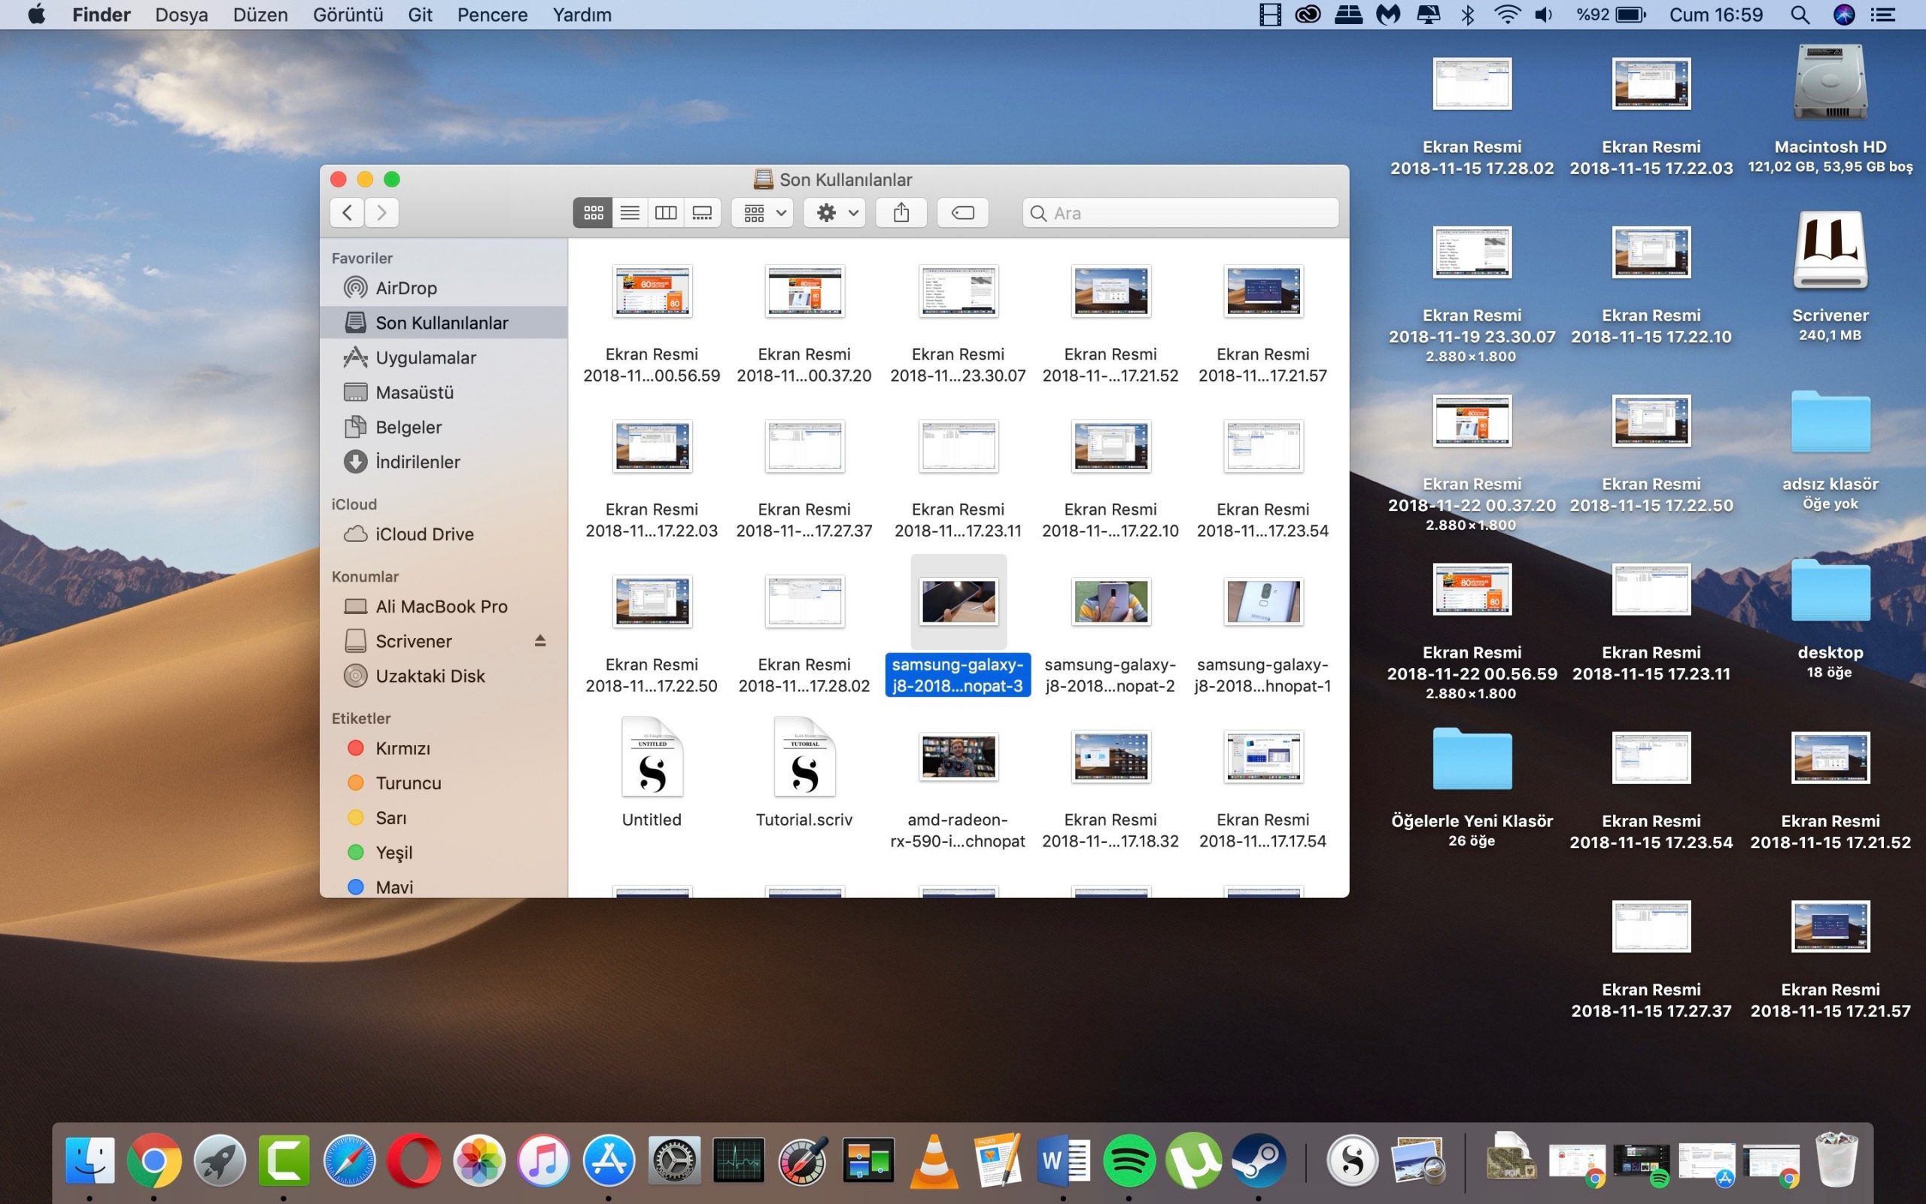Select the Kırmızı red tag
Screen dimensions: 1926x1204
(x=402, y=749)
